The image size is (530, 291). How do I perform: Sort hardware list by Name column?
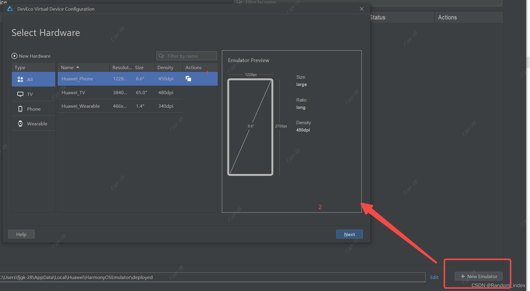click(84, 67)
